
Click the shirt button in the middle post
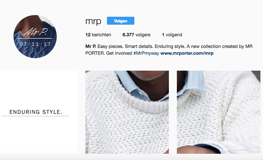(141, 93)
